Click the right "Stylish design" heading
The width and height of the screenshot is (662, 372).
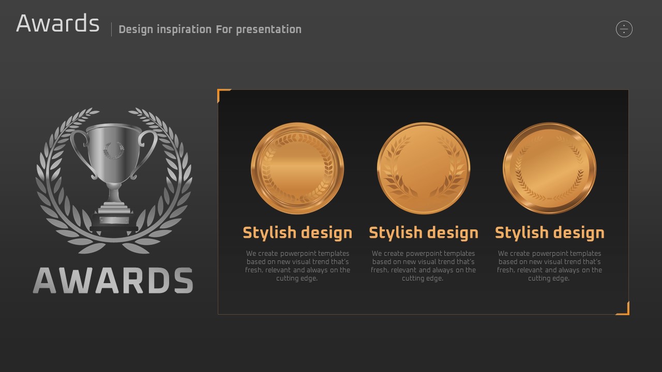549,233
